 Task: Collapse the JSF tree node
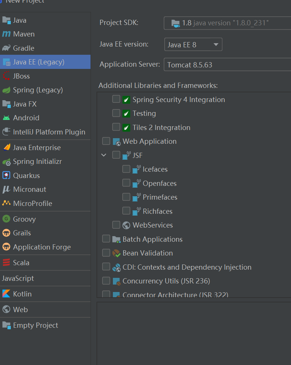pos(104,155)
